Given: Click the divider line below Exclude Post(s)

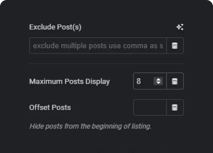Looking at the screenshot, I should tap(106, 64).
